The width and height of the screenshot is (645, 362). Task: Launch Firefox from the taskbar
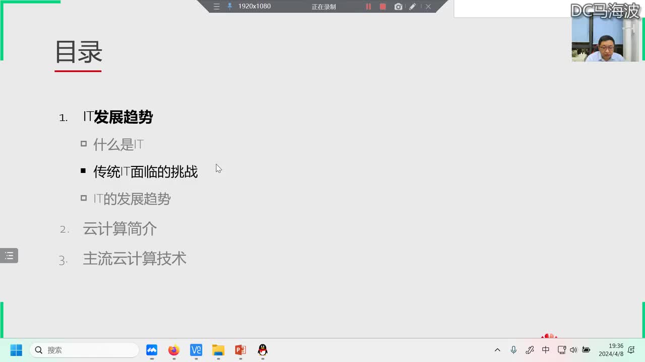click(174, 350)
